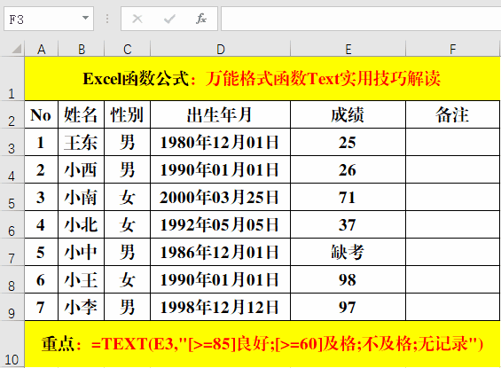Click empty 备注 cell in 王东 row

click(452, 142)
